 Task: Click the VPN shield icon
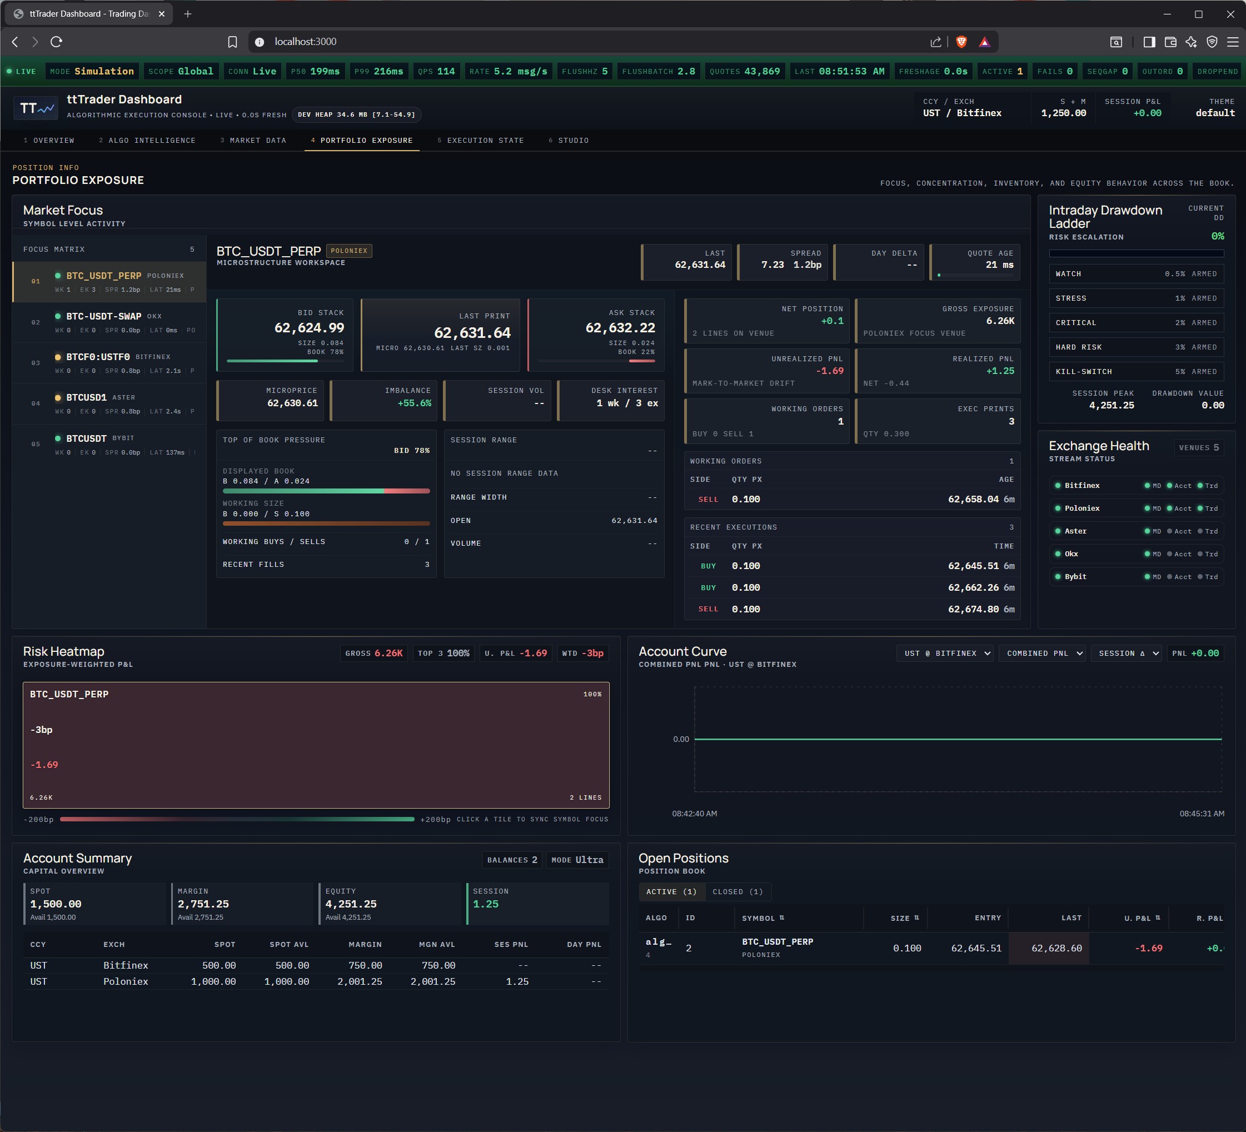pyautogui.click(x=1212, y=41)
